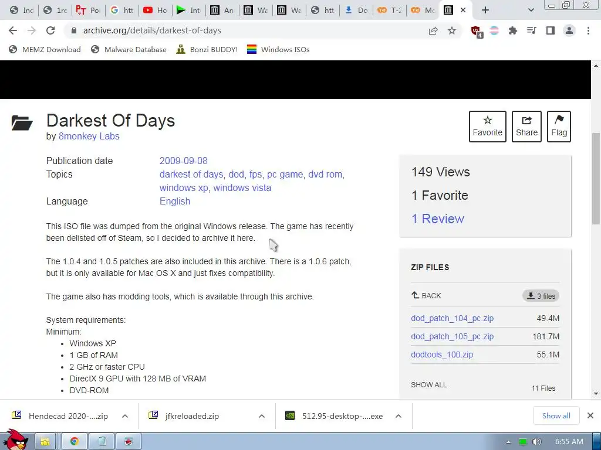Download dod_patch_105_pc.zip
601x450 pixels.
[x=453, y=337]
